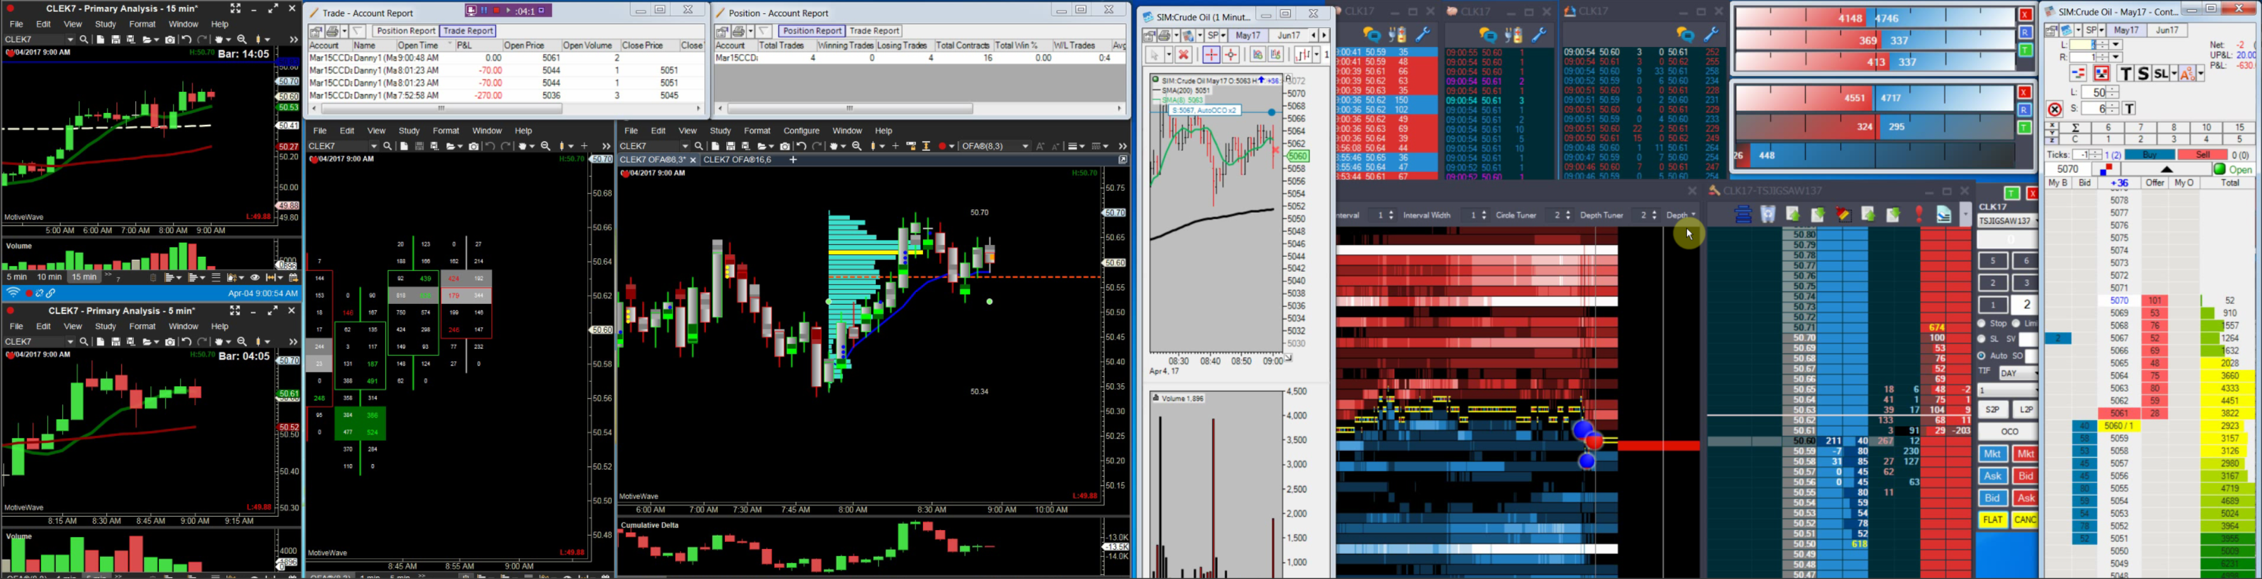Open the Study menu in the 15 min chart
Viewport: 2262px width, 579px height.
106,24
